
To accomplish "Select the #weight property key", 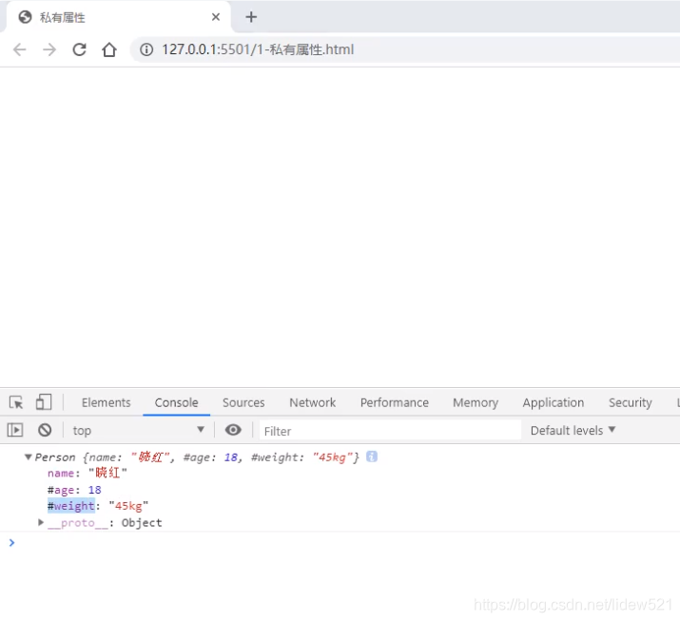I will [x=70, y=506].
